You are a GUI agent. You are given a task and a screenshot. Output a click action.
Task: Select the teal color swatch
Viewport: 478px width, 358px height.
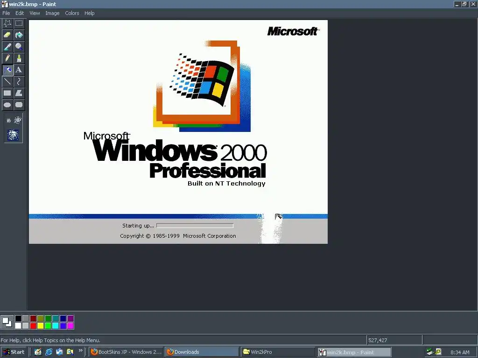coord(56,318)
